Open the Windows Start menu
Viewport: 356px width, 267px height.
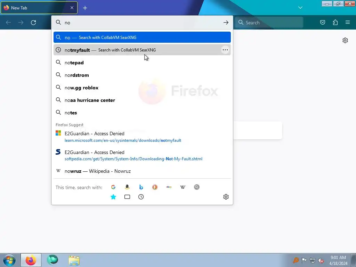[x=9, y=260]
